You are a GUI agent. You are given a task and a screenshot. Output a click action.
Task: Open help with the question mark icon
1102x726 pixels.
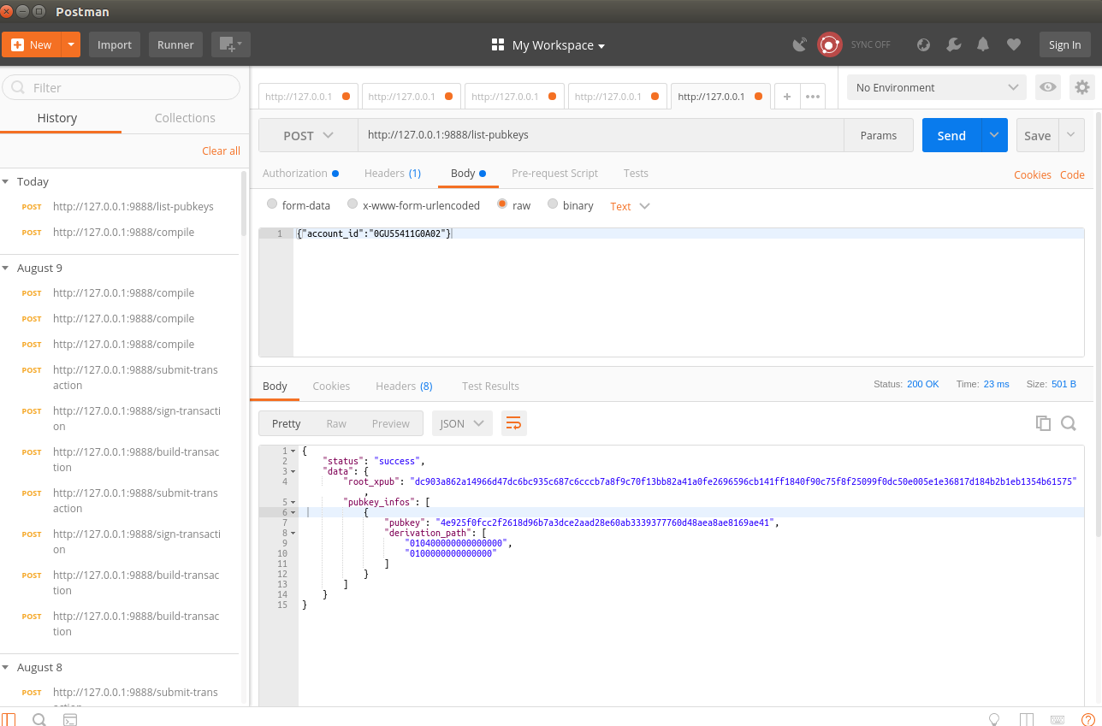point(1088,719)
